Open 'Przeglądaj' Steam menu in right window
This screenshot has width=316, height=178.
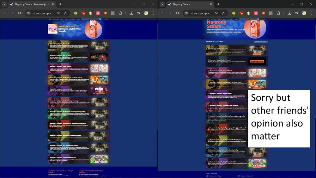click(x=208, y=19)
